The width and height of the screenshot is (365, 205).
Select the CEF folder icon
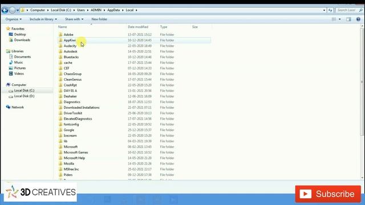tap(60, 68)
